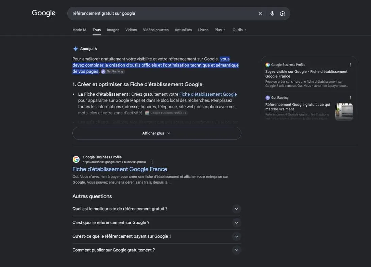371x267 pixels.
Task: Open three-dot menu for Google Business Profile card
Action: pyautogui.click(x=350, y=65)
